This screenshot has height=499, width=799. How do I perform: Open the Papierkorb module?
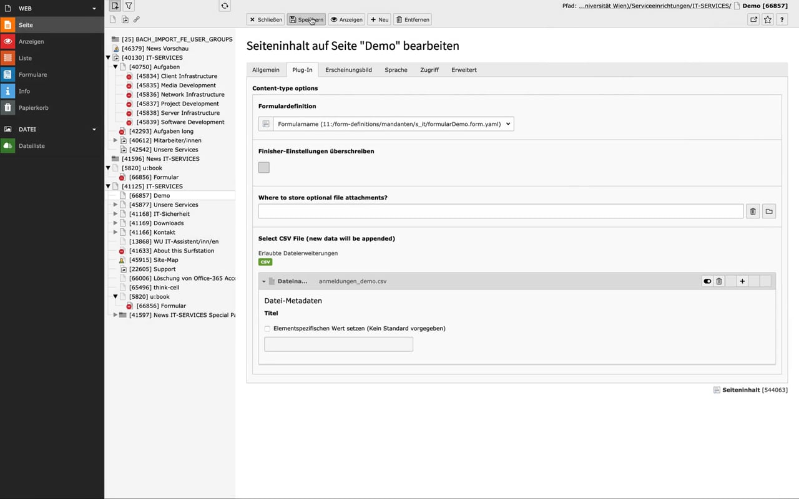coord(33,108)
